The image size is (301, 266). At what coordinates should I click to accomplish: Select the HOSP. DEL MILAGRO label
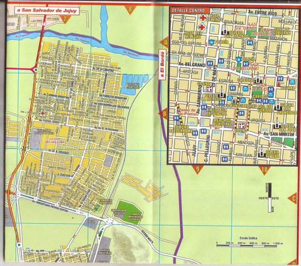tap(193, 35)
